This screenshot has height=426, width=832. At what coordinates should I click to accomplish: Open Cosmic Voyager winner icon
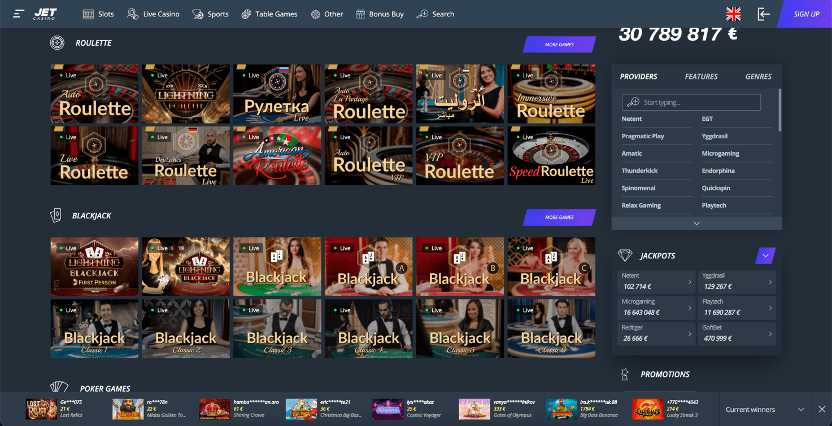(x=387, y=409)
